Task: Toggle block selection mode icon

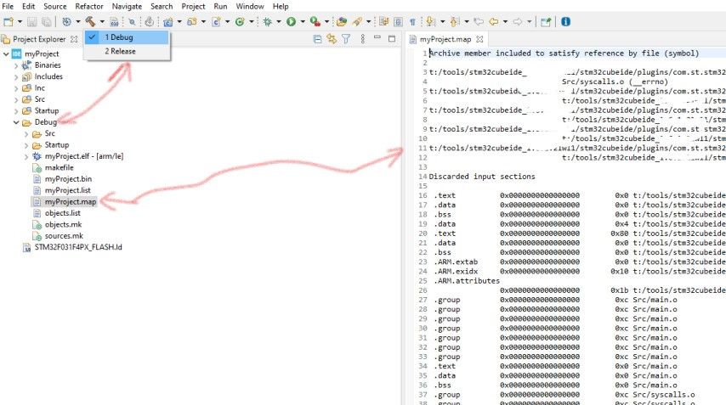Action: [x=398, y=22]
